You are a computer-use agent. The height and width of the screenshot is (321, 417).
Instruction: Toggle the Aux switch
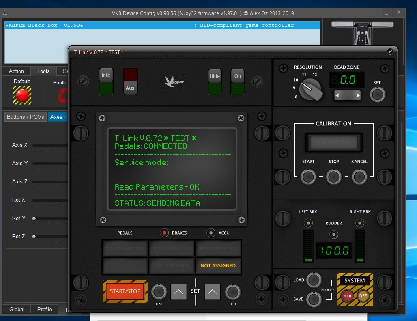pyautogui.click(x=130, y=82)
